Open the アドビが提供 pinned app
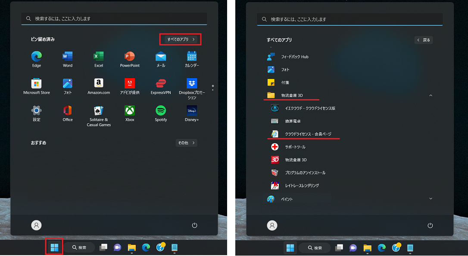Screen dimensions: 468x256 pos(130,86)
